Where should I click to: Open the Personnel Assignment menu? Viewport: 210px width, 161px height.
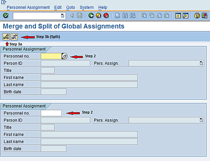(x=28, y=7)
